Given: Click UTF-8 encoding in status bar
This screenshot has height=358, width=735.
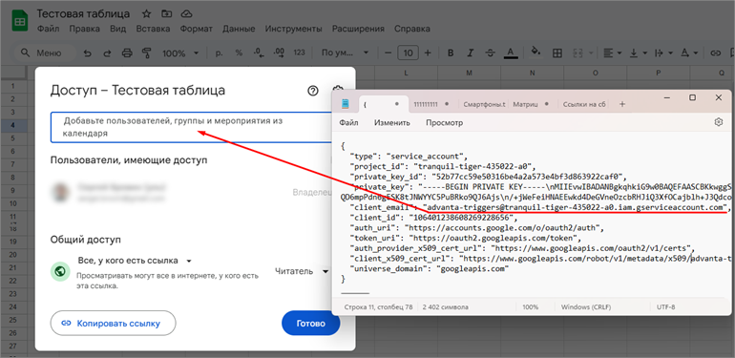Looking at the screenshot, I should (x=665, y=307).
